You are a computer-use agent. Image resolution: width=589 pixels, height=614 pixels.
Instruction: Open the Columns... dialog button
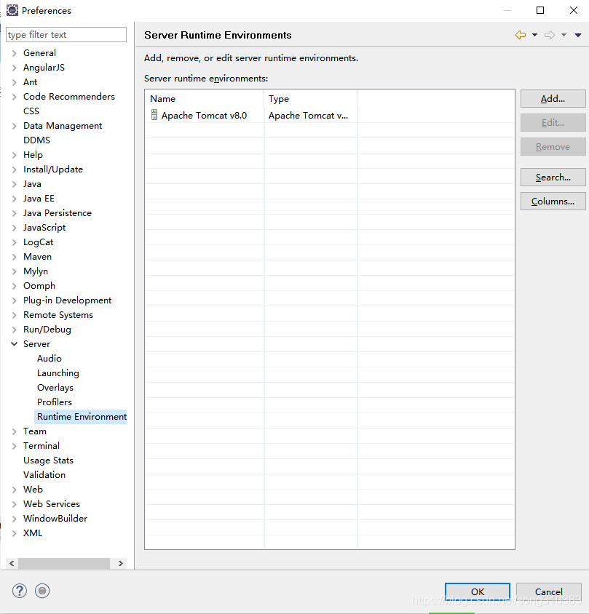[x=553, y=201]
